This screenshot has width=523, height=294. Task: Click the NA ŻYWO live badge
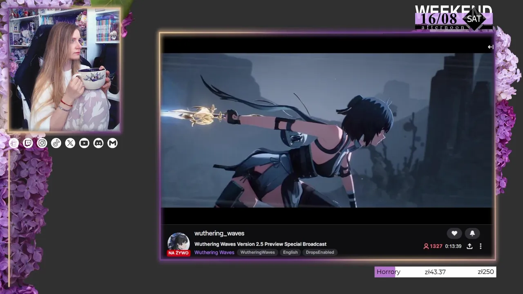(x=179, y=253)
